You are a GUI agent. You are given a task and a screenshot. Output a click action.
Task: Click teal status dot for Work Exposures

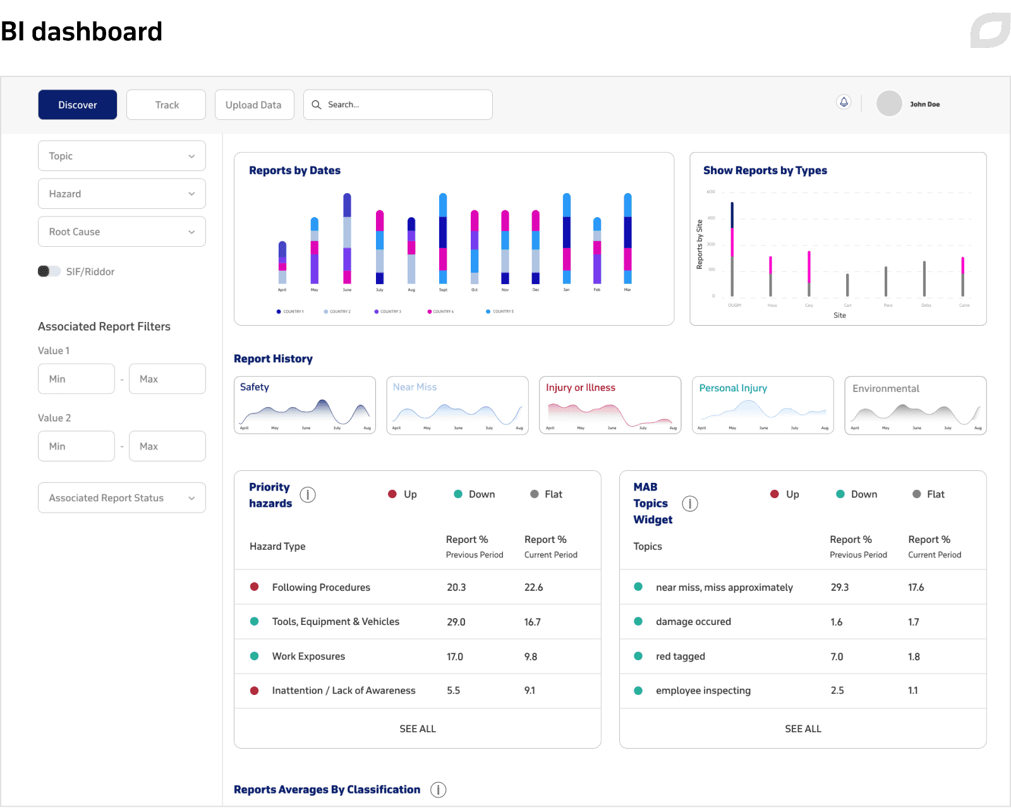(255, 656)
